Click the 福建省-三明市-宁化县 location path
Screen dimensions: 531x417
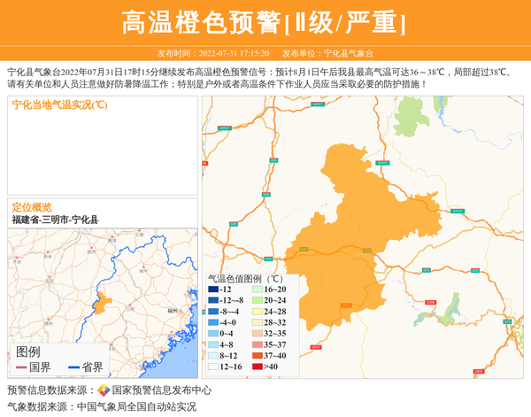tap(55, 219)
